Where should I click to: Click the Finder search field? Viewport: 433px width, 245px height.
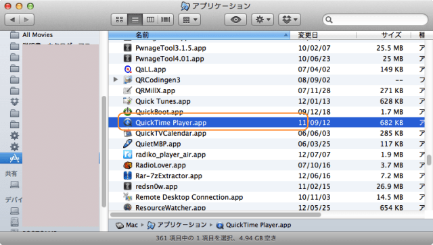click(x=375, y=20)
